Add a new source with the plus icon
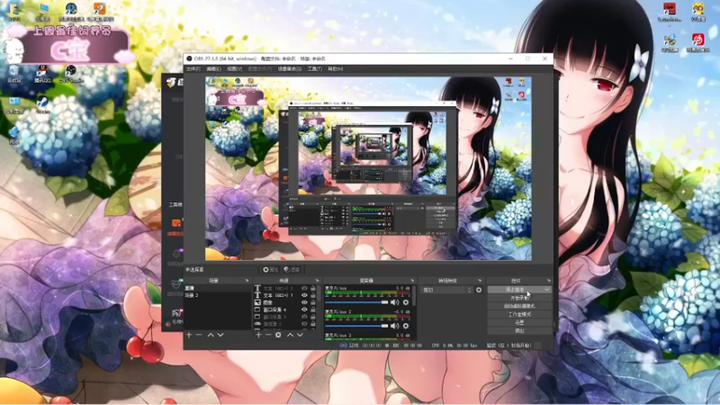Image resolution: width=720 pixels, height=405 pixels. click(258, 335)
